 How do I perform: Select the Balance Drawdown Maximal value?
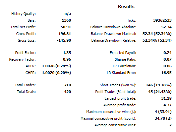tap(157, 34)
